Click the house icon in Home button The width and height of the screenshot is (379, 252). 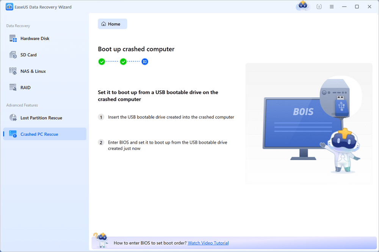tap(104, 24)
